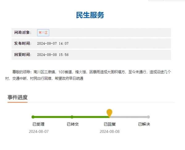Click the 已受理 step label
The image size is (185, 150).
tap(39, 124)
